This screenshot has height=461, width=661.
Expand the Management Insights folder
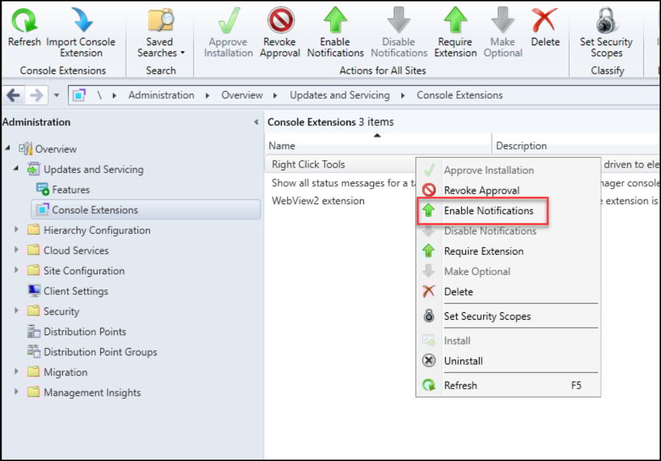pyautogui.click(x=16, y=391)
